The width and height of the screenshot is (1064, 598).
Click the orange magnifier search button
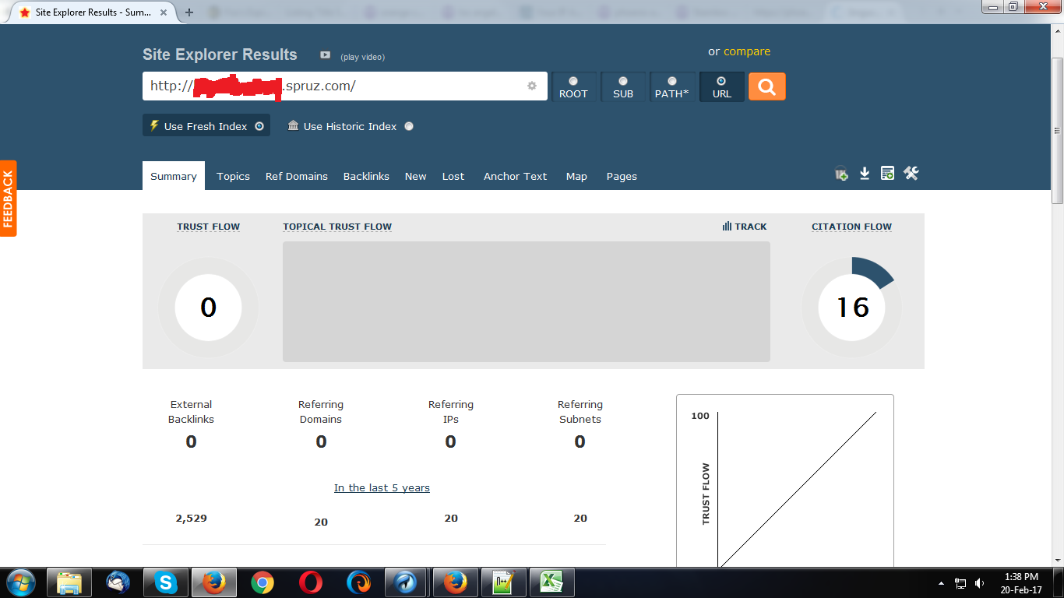tap(767, 86)
